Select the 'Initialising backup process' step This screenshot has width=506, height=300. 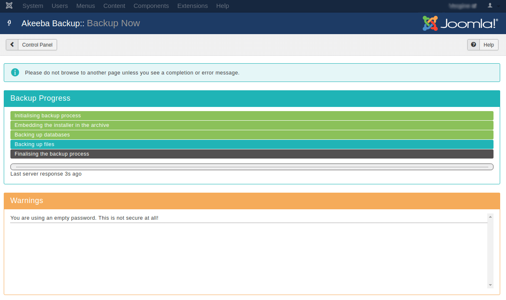click(x=252, y=116)
